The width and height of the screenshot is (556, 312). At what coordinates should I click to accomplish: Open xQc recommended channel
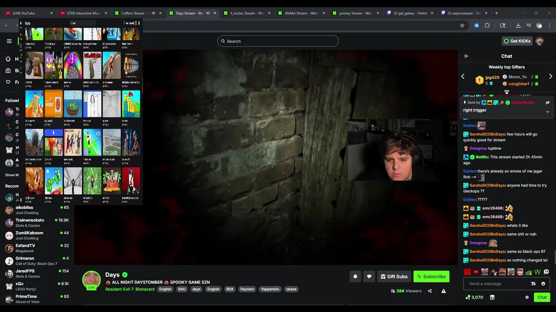click(x=37, y=286)
